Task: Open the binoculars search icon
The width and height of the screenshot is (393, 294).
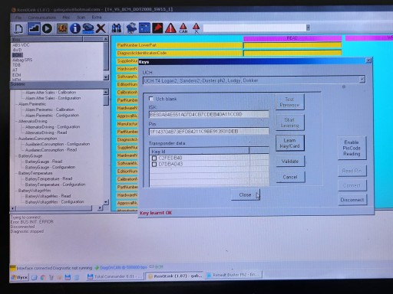Action: (117, 28)
